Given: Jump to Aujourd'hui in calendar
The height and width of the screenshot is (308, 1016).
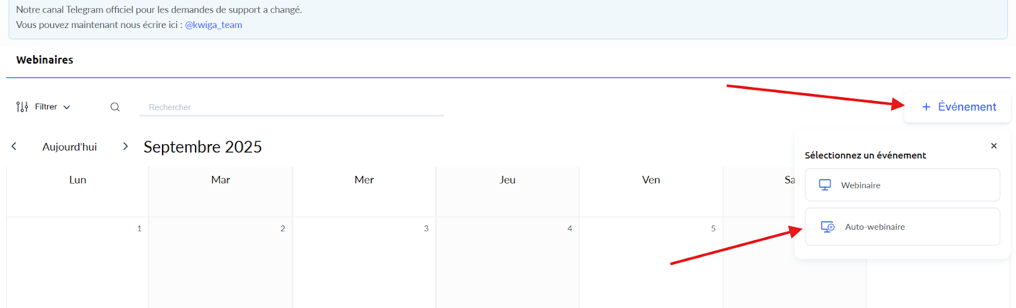Looking at the screenshot, I should [70, 147].
